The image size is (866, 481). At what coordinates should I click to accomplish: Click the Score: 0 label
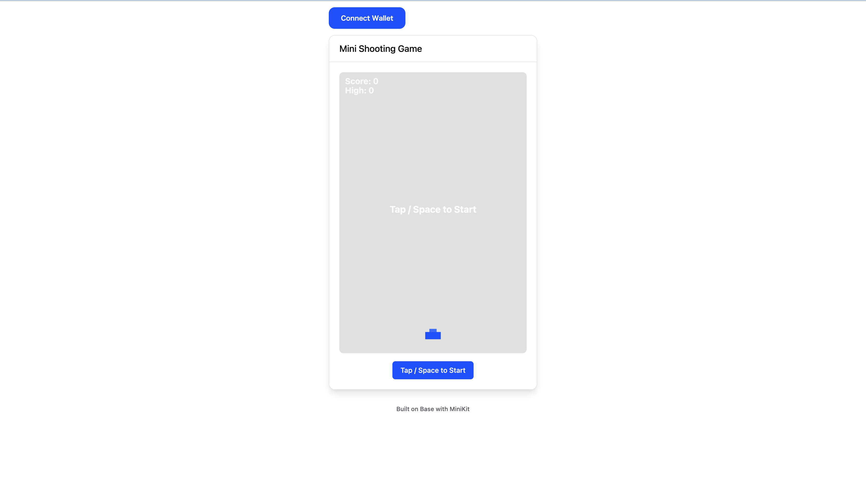[x=361, y=81]
